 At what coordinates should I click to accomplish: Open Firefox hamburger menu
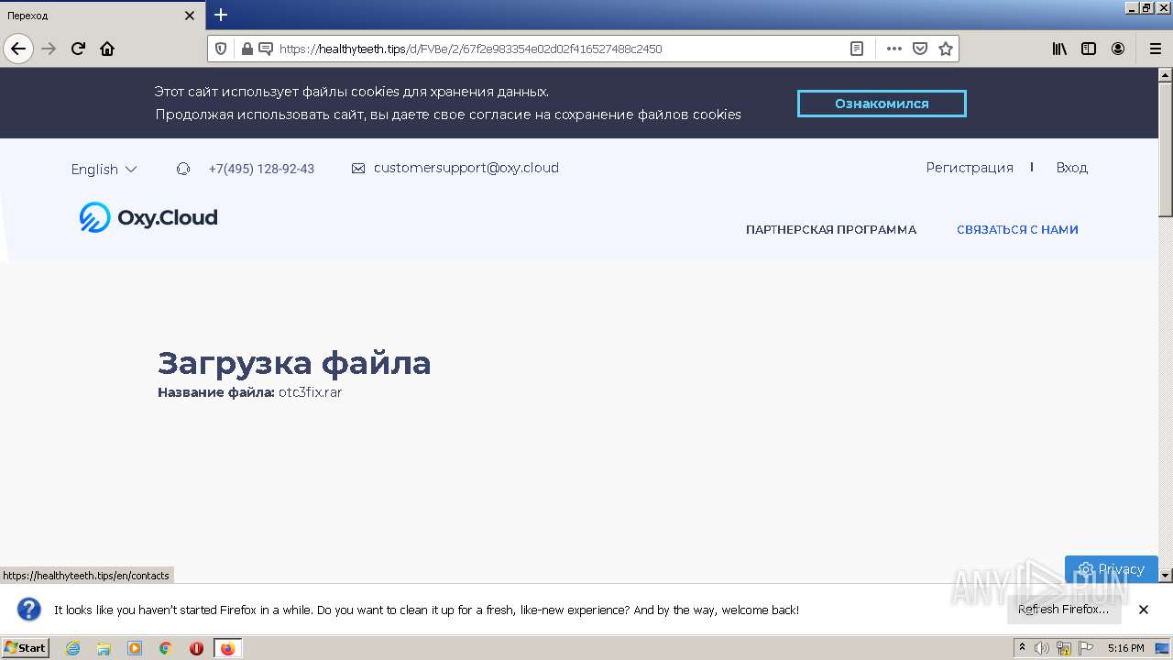click(x=1155, y=49)
